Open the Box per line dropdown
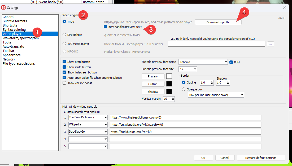 (x=216, y=95)
